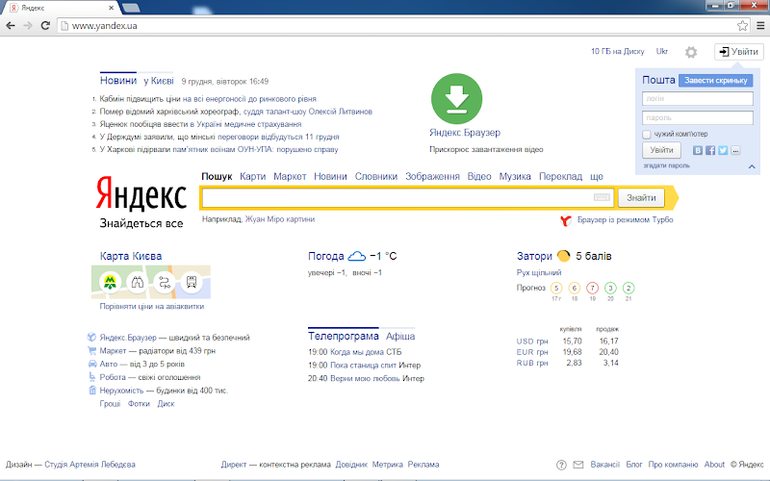Click traffic forecast circle for 21 o'clock
The image size is (770, 481).
tap(629, 288)
